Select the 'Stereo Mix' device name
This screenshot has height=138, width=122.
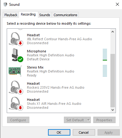tap(35, 67)
